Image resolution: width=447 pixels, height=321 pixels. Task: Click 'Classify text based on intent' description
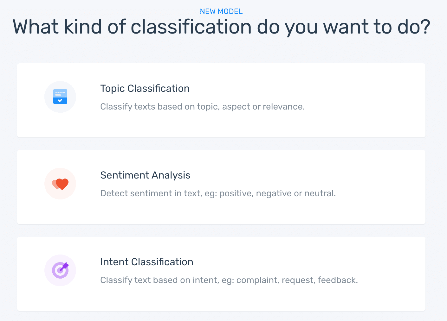229,280
